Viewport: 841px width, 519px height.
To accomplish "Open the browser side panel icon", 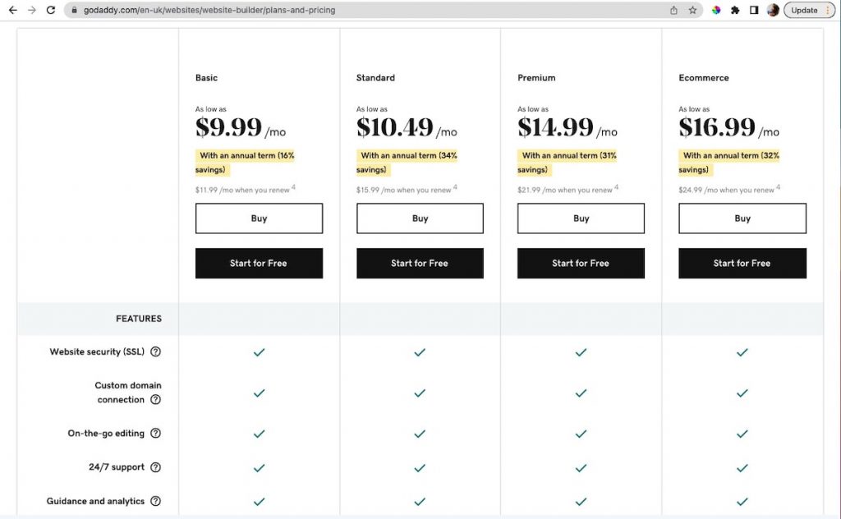I will click(x=751, y=10).
